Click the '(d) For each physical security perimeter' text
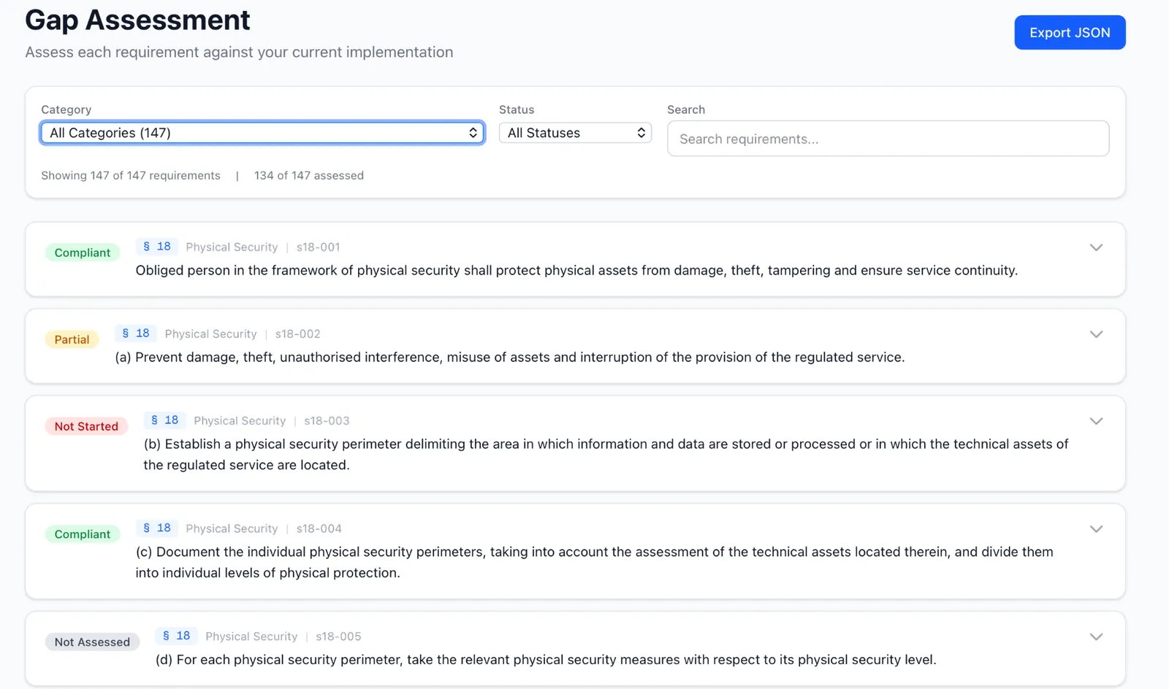The image size is (1169, 689). pos(546,660)
